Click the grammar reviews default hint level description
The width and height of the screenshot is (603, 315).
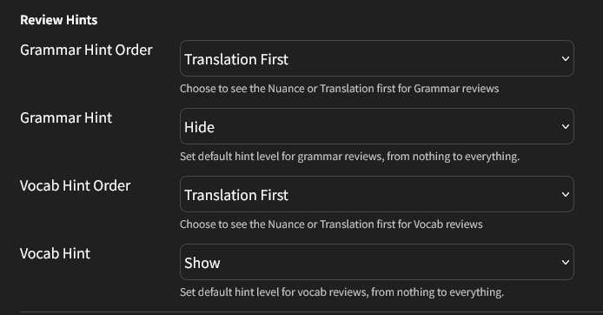click(349, 157)
